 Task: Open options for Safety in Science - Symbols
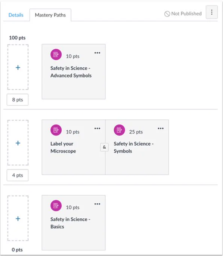(161, 128)
